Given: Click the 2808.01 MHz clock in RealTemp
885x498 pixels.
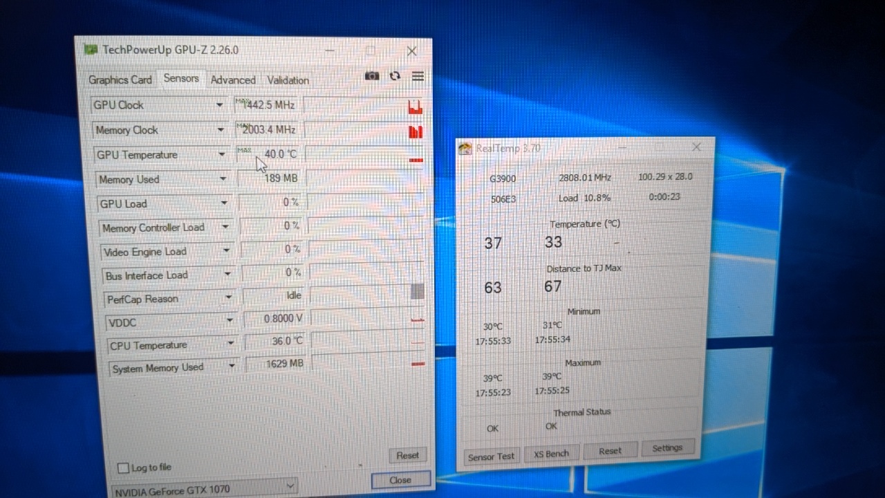Looking at the screenshot, I should 585,178.
